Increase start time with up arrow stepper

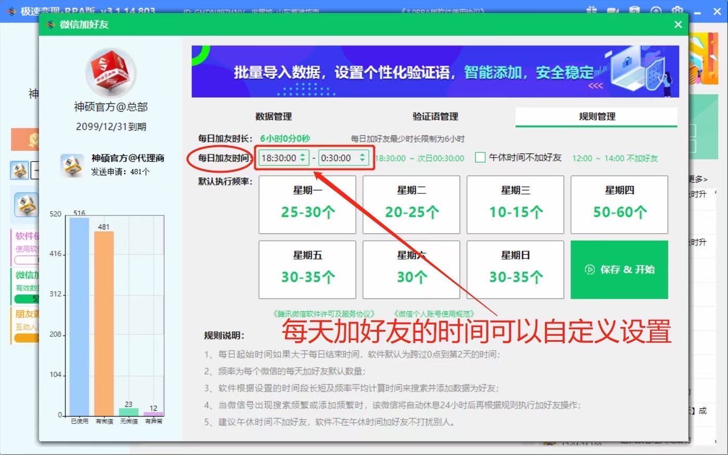302,154
